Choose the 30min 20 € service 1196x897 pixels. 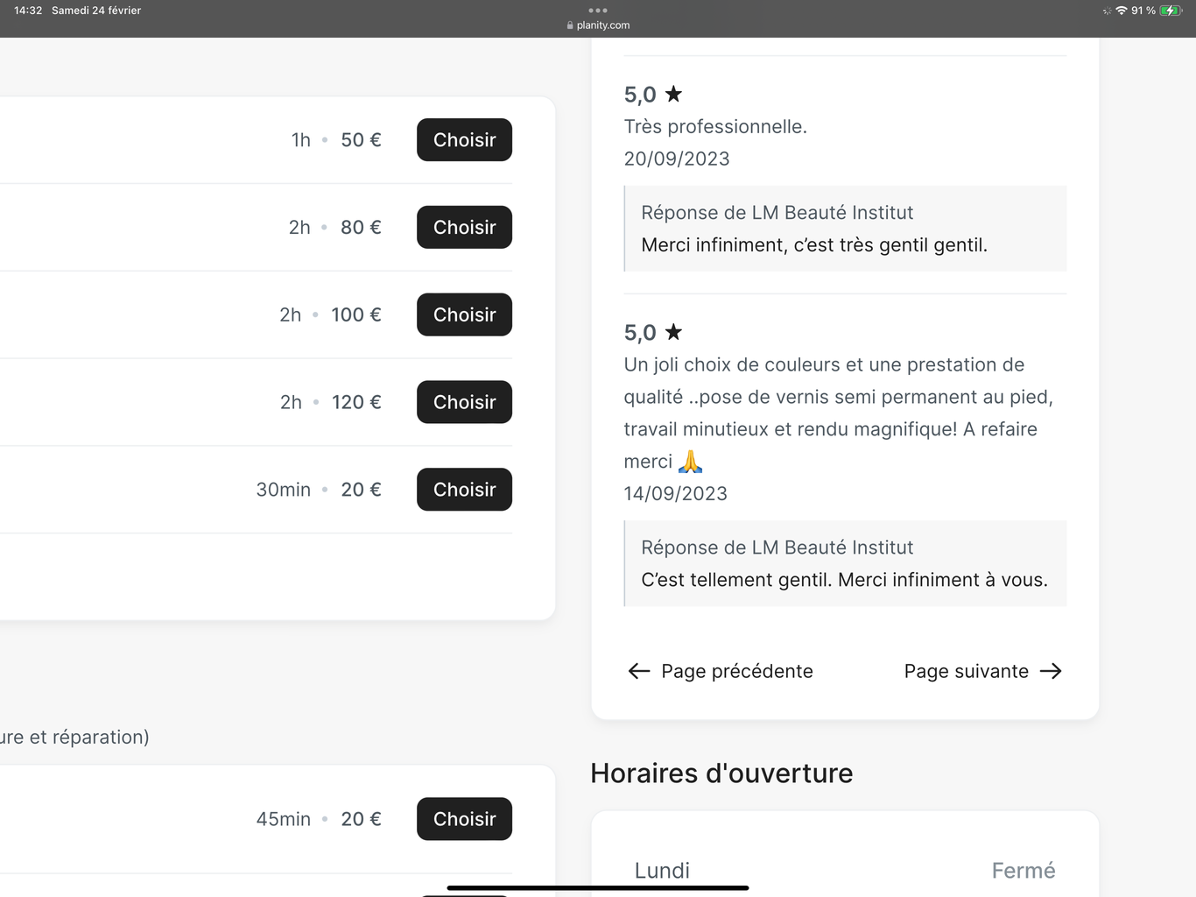coord(464,490)
